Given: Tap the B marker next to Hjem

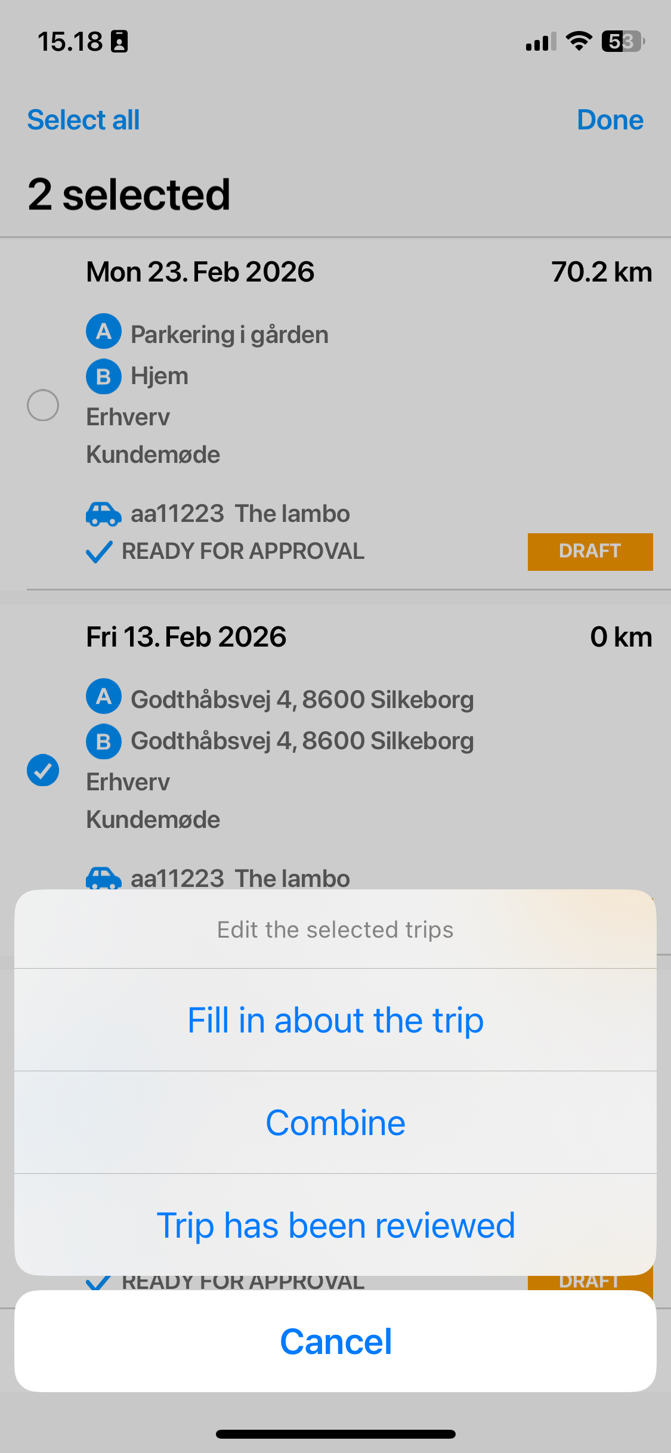Looking at the screenshot, I should pyautogui.click(x=104, y=376).
